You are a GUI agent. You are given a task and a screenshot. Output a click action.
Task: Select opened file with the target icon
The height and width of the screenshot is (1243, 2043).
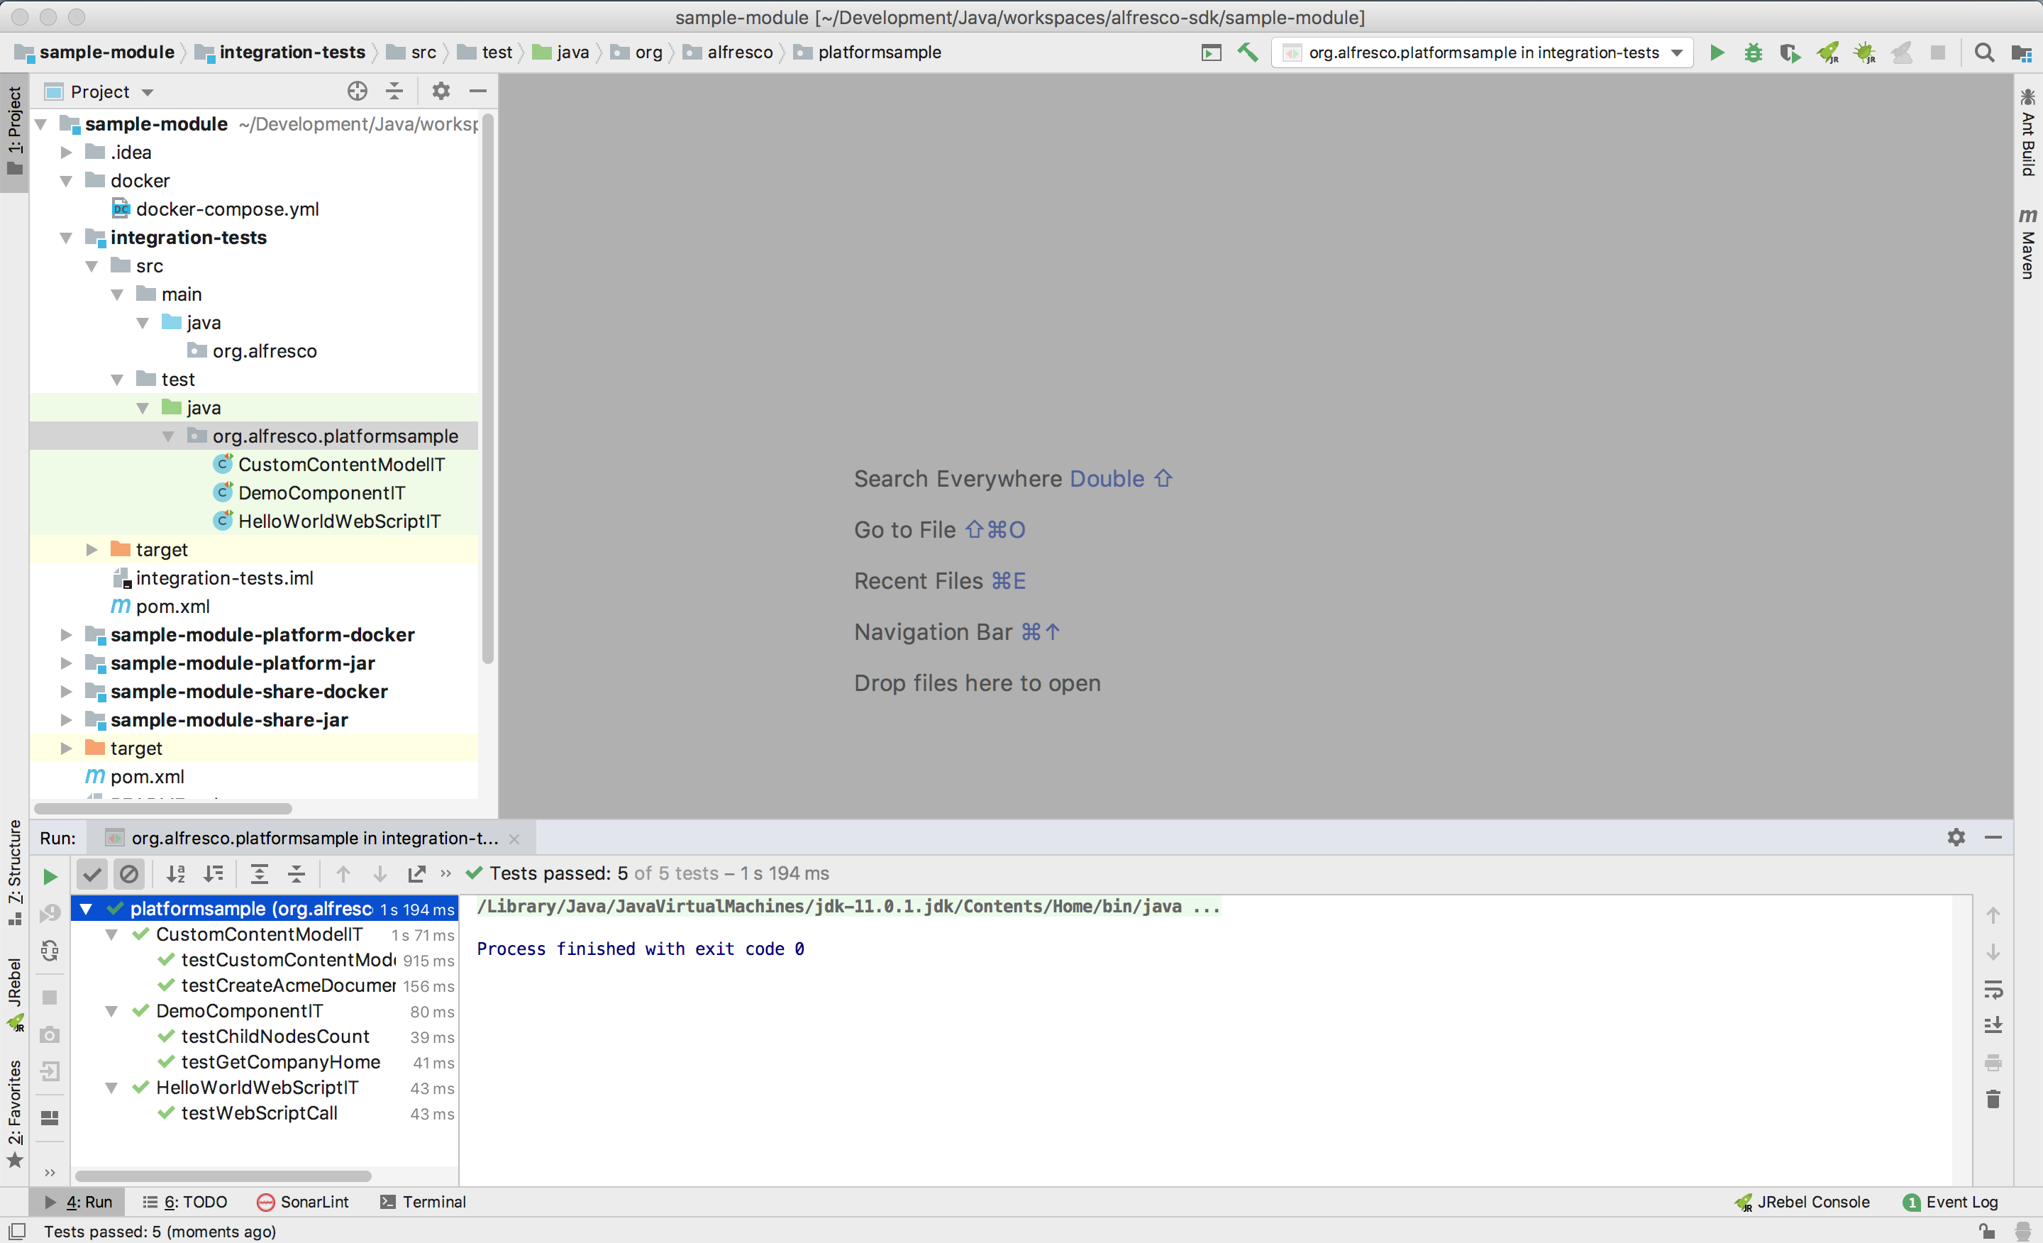pos(357,92)
